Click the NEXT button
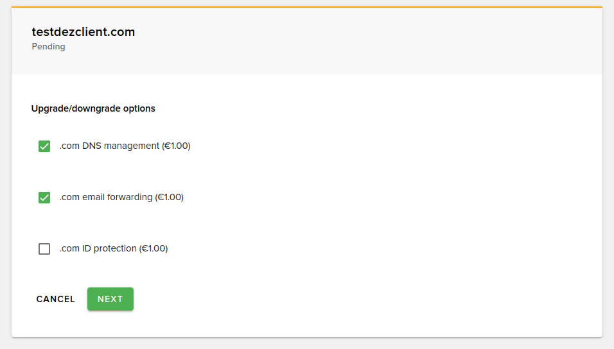The image size is (614, 349). 110,299
